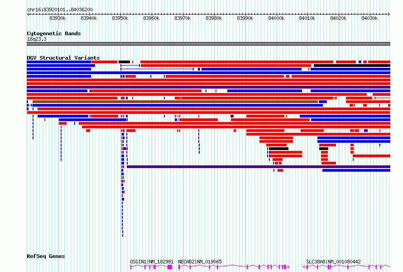
Task: Click the SLC38A8|NM_001080442 gene label
Action: pyautogui.click(x=333, y=262)
